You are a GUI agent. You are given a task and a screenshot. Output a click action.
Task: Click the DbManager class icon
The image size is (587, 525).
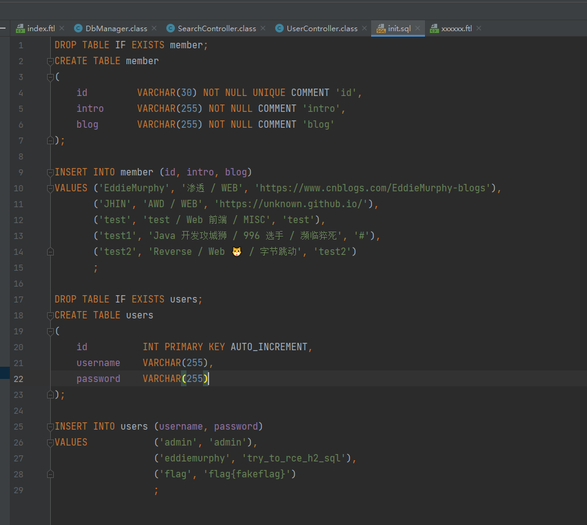point(78,29)
